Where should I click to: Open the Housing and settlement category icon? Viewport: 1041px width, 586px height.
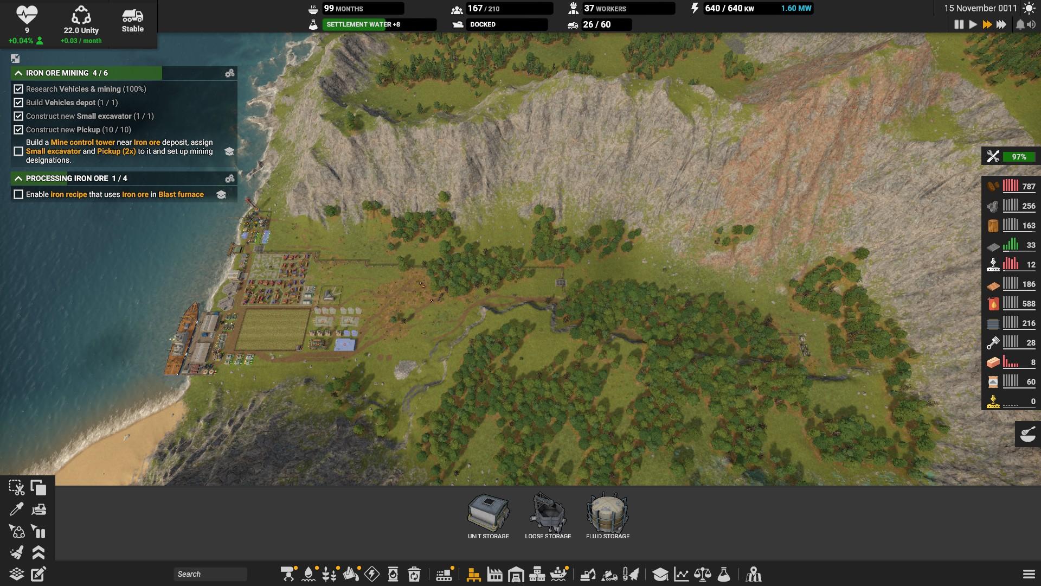click(x=537, y=574)
